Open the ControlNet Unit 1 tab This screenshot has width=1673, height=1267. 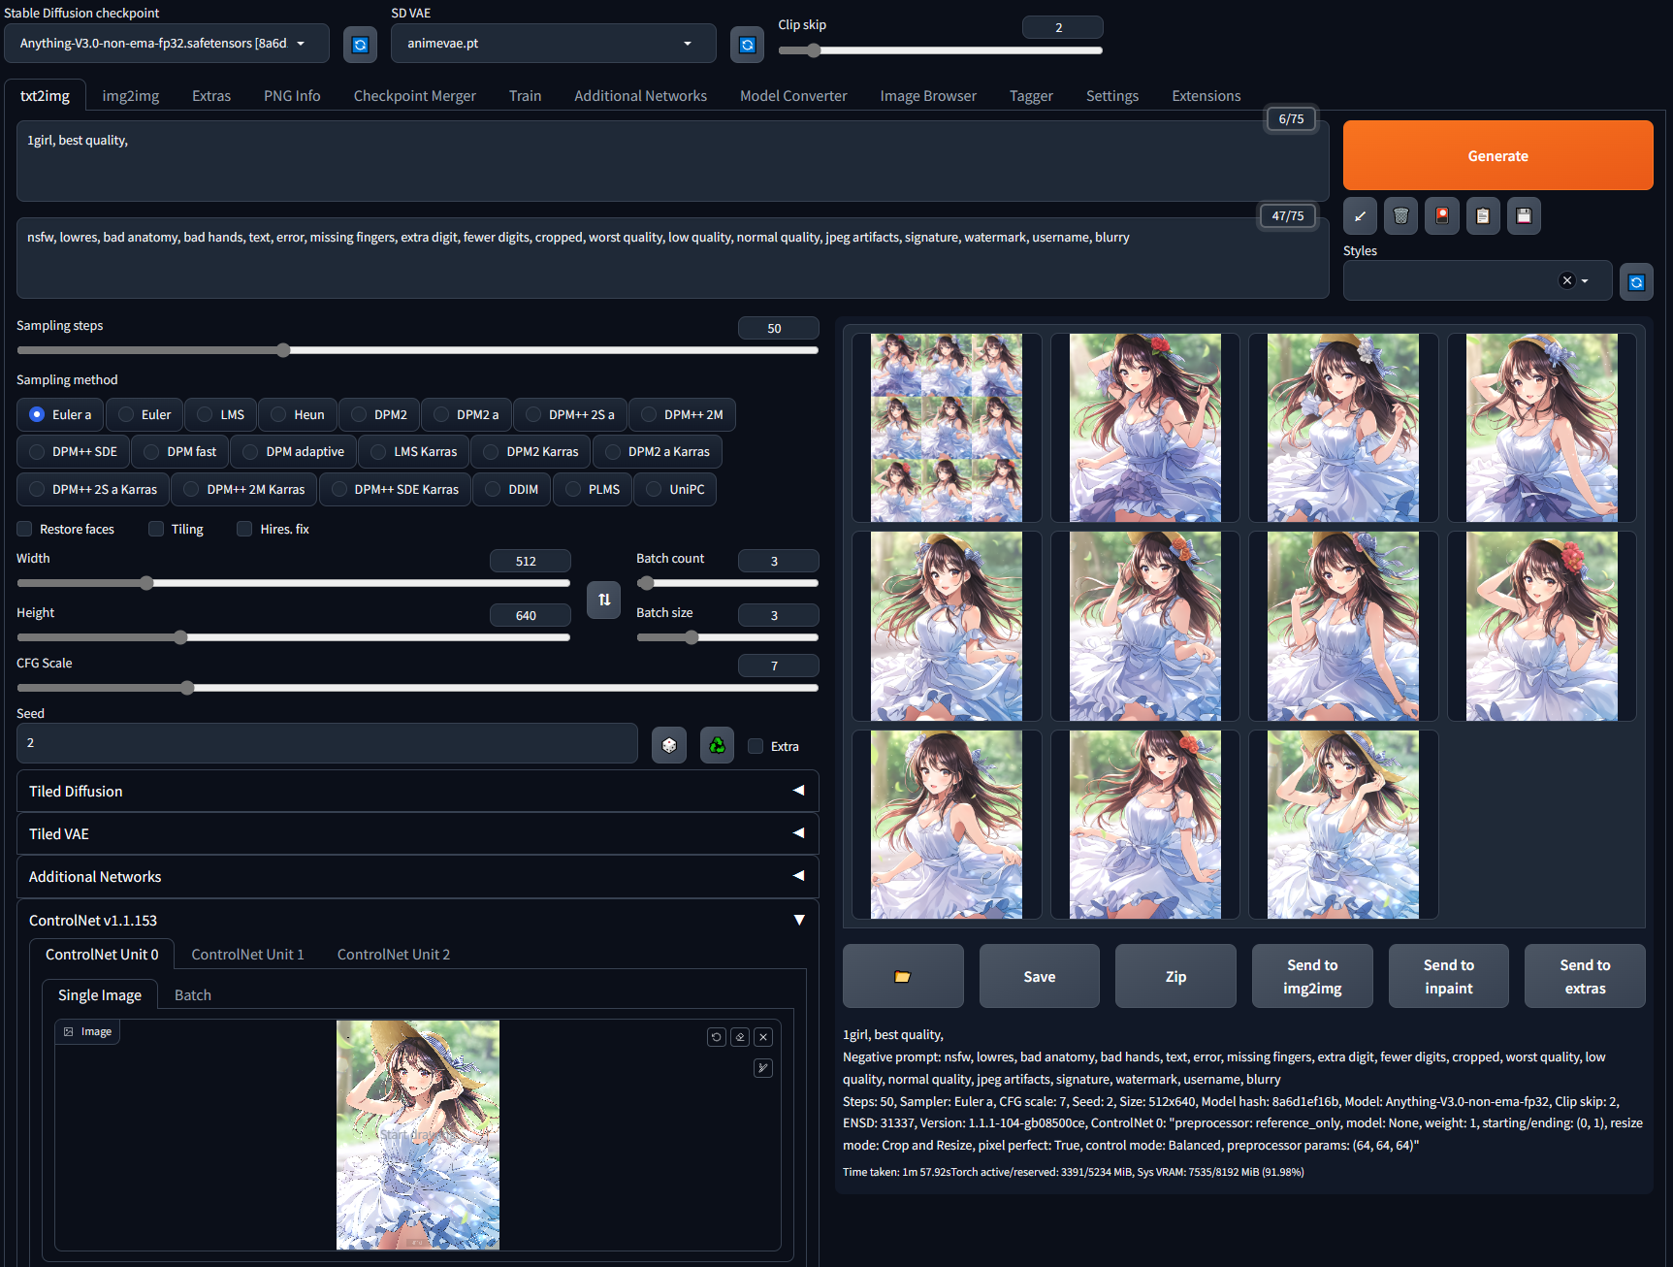pyautogui.click(x=247, y=954)
